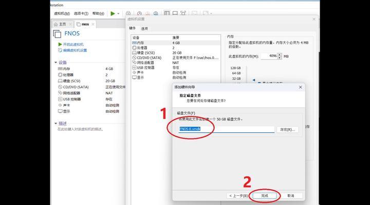The width and height of the screenshot is (370, 205).
Task: Click the < 上一步(B) back button
Action: 238,196
